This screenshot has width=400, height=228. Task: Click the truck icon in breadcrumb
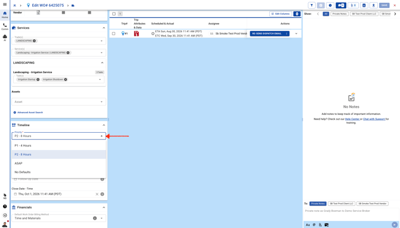click(x=73, y=5)
